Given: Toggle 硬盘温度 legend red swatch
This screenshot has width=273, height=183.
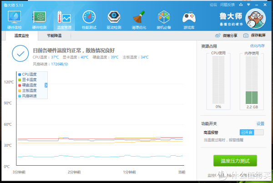Looking at the screenshot, I should pyautogui.click(x=20, y=85).
